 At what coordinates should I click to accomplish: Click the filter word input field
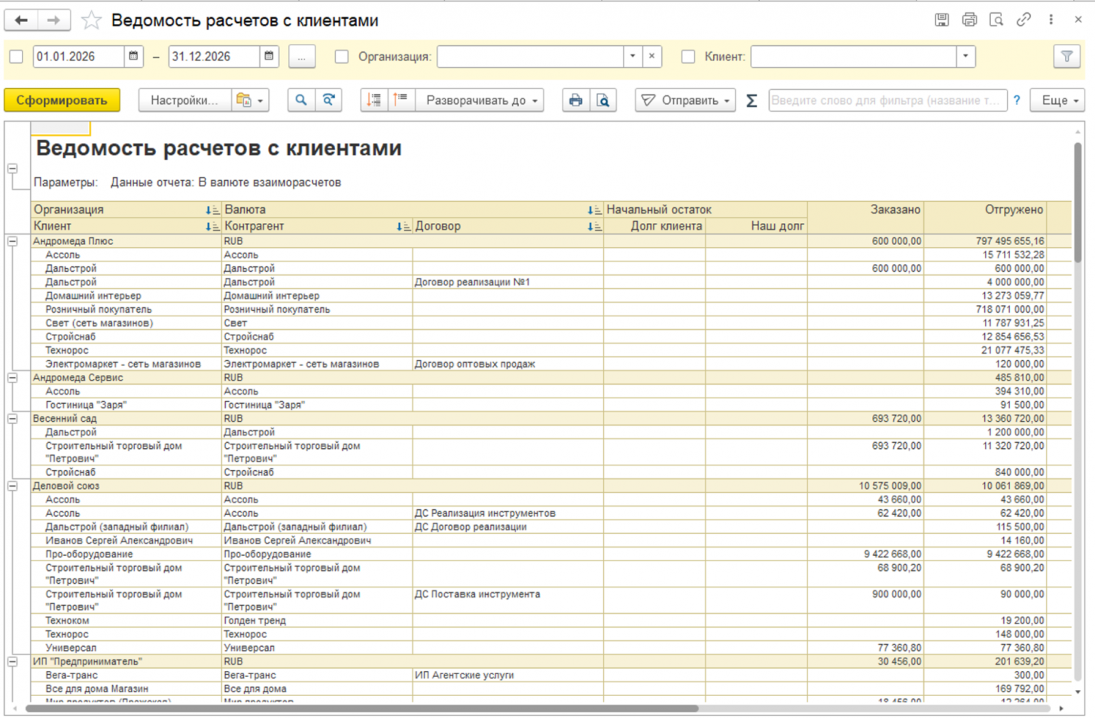[888, 100]
